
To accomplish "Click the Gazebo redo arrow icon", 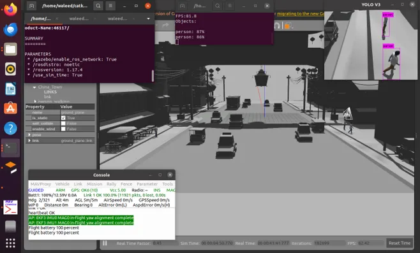I will (165, 25).
